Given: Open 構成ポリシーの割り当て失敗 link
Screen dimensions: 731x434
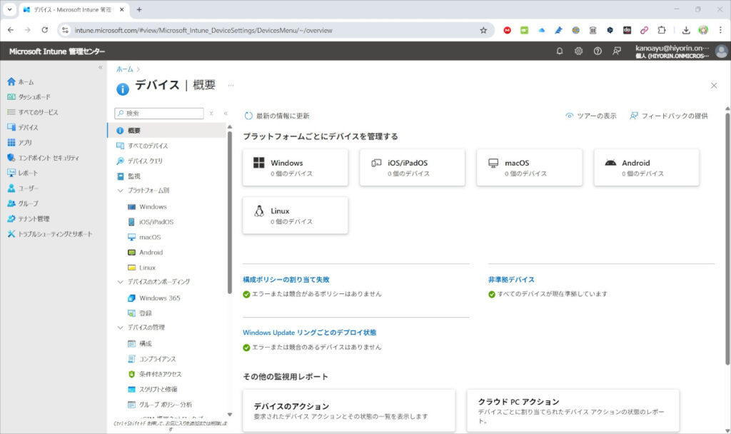Looking at the screenshot, I should 286,280.
